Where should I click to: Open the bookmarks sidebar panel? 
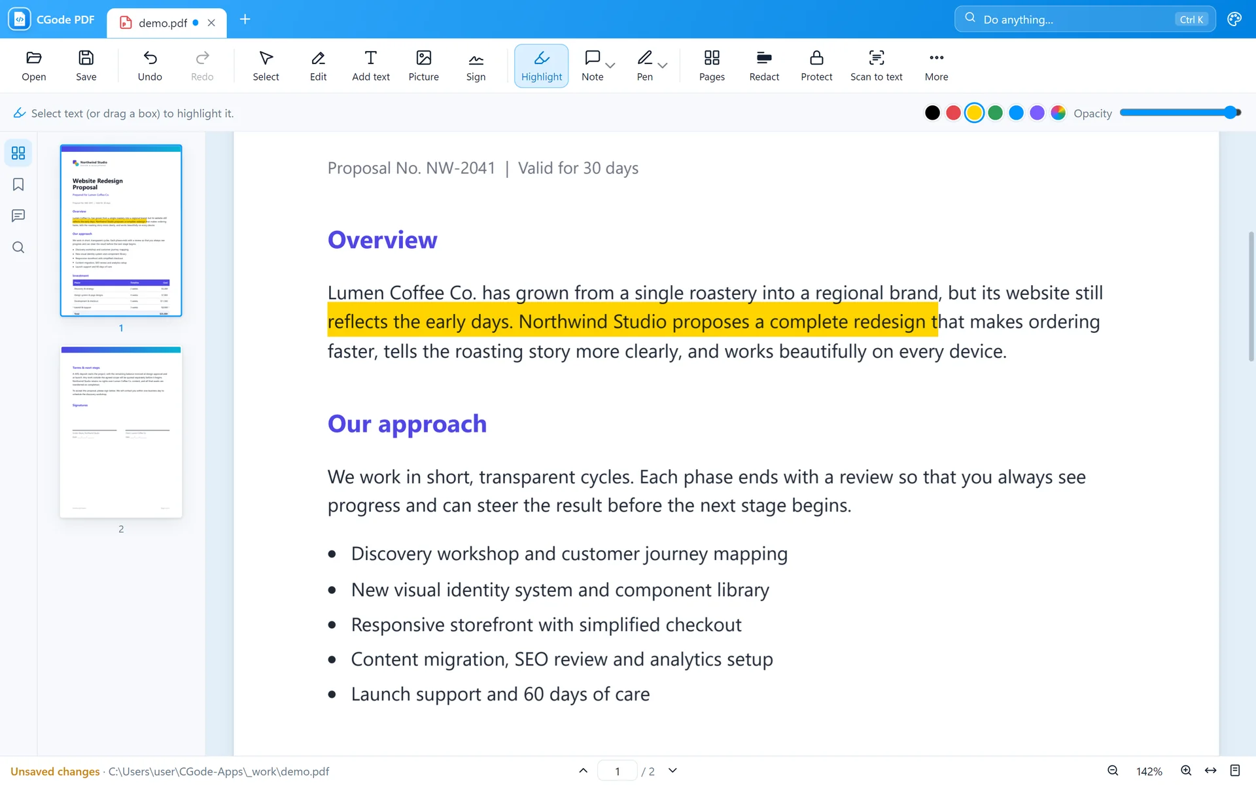pyautogui.click(x=18, y=184)
